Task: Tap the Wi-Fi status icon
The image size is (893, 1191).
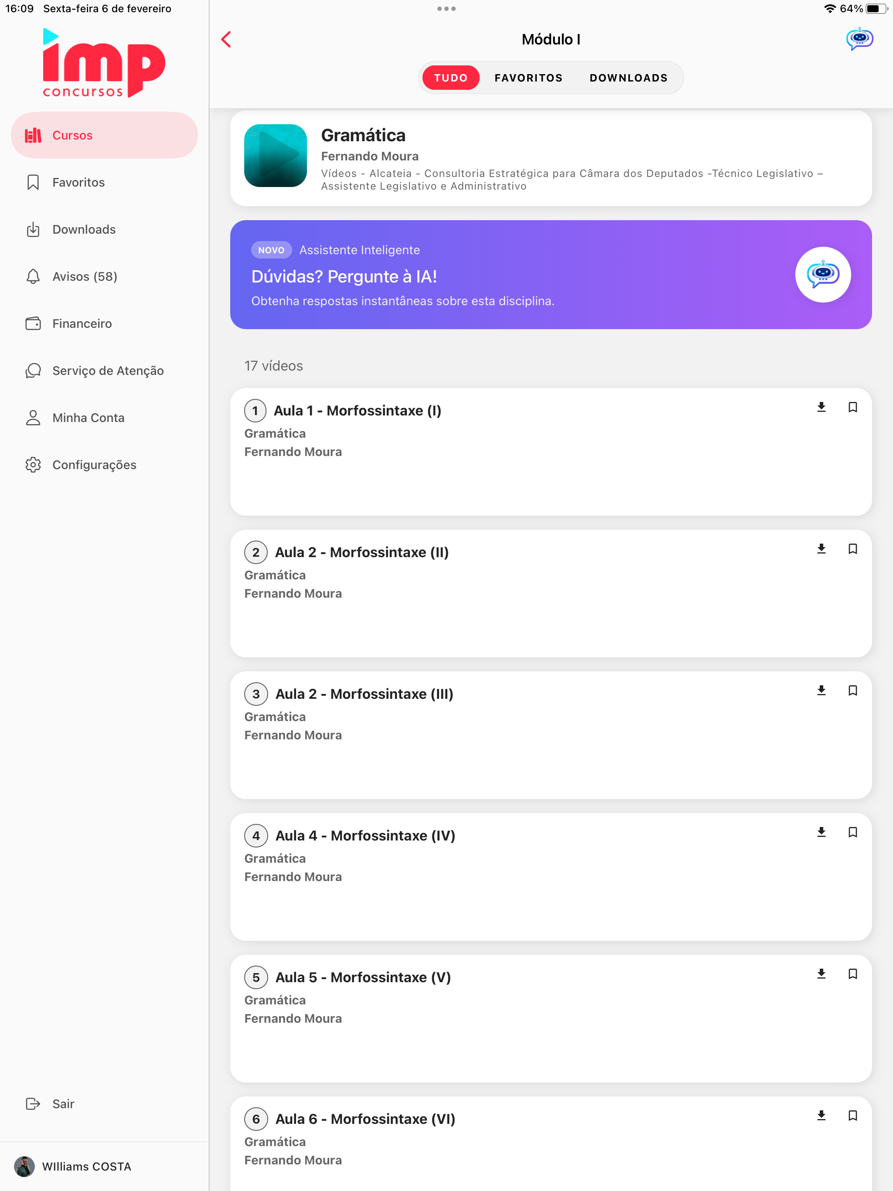Action: [x=829, y=9]
